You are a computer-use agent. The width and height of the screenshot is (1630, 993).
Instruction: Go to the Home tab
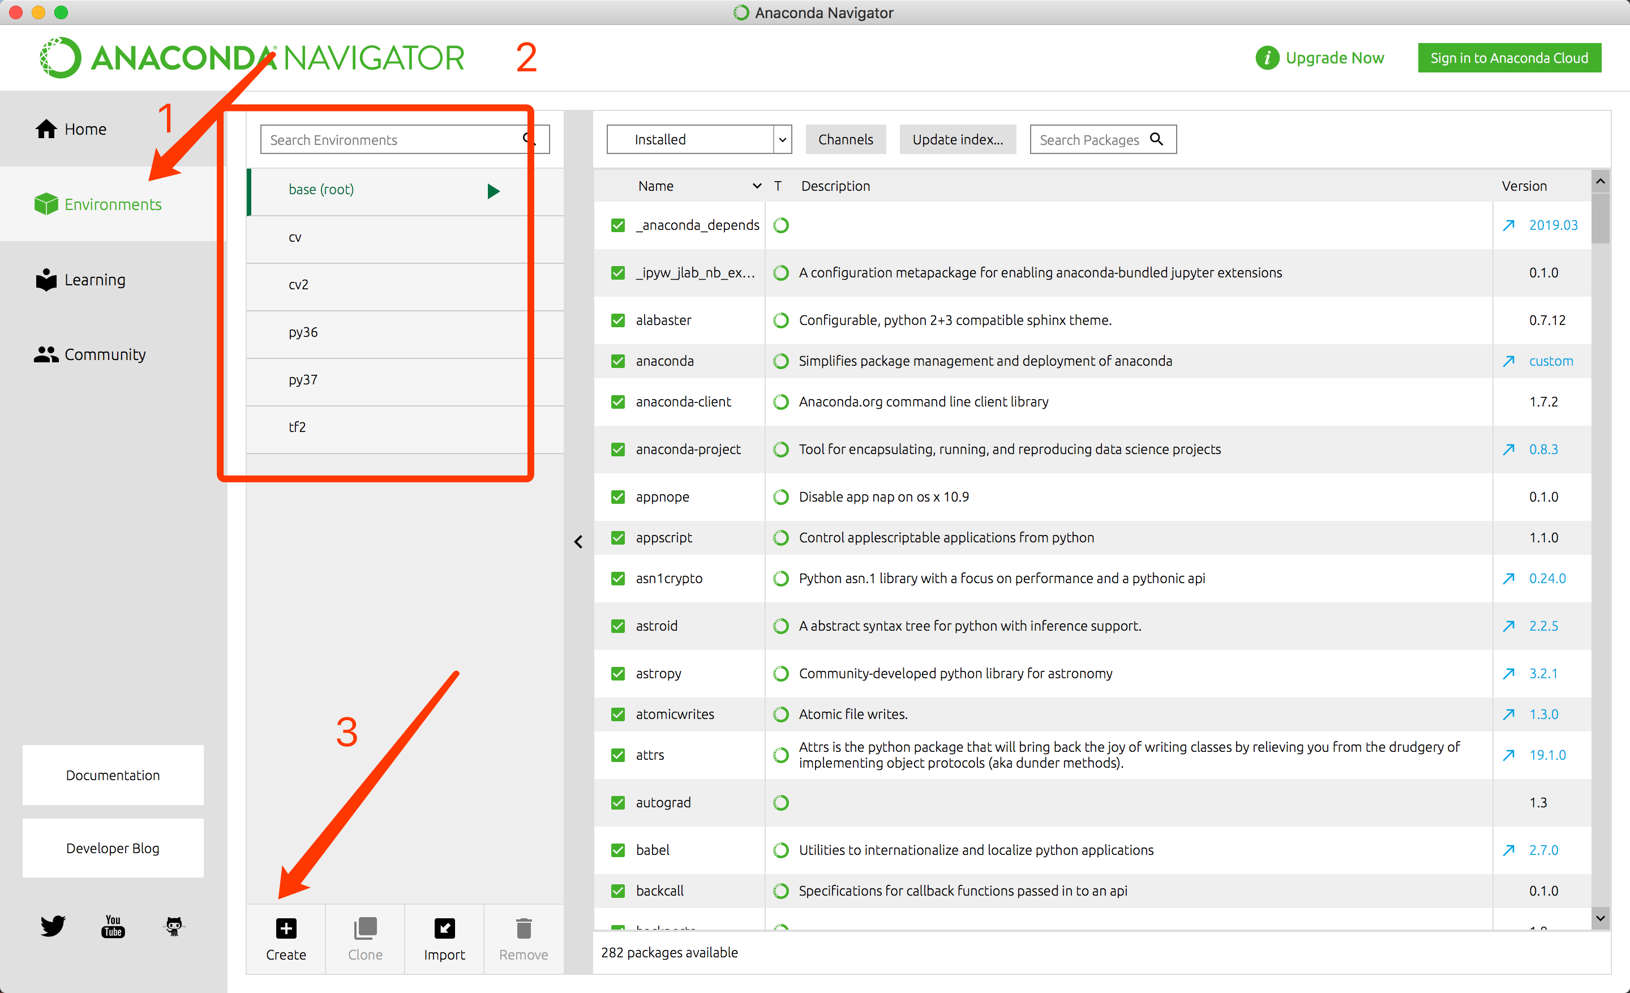(85, 129)
